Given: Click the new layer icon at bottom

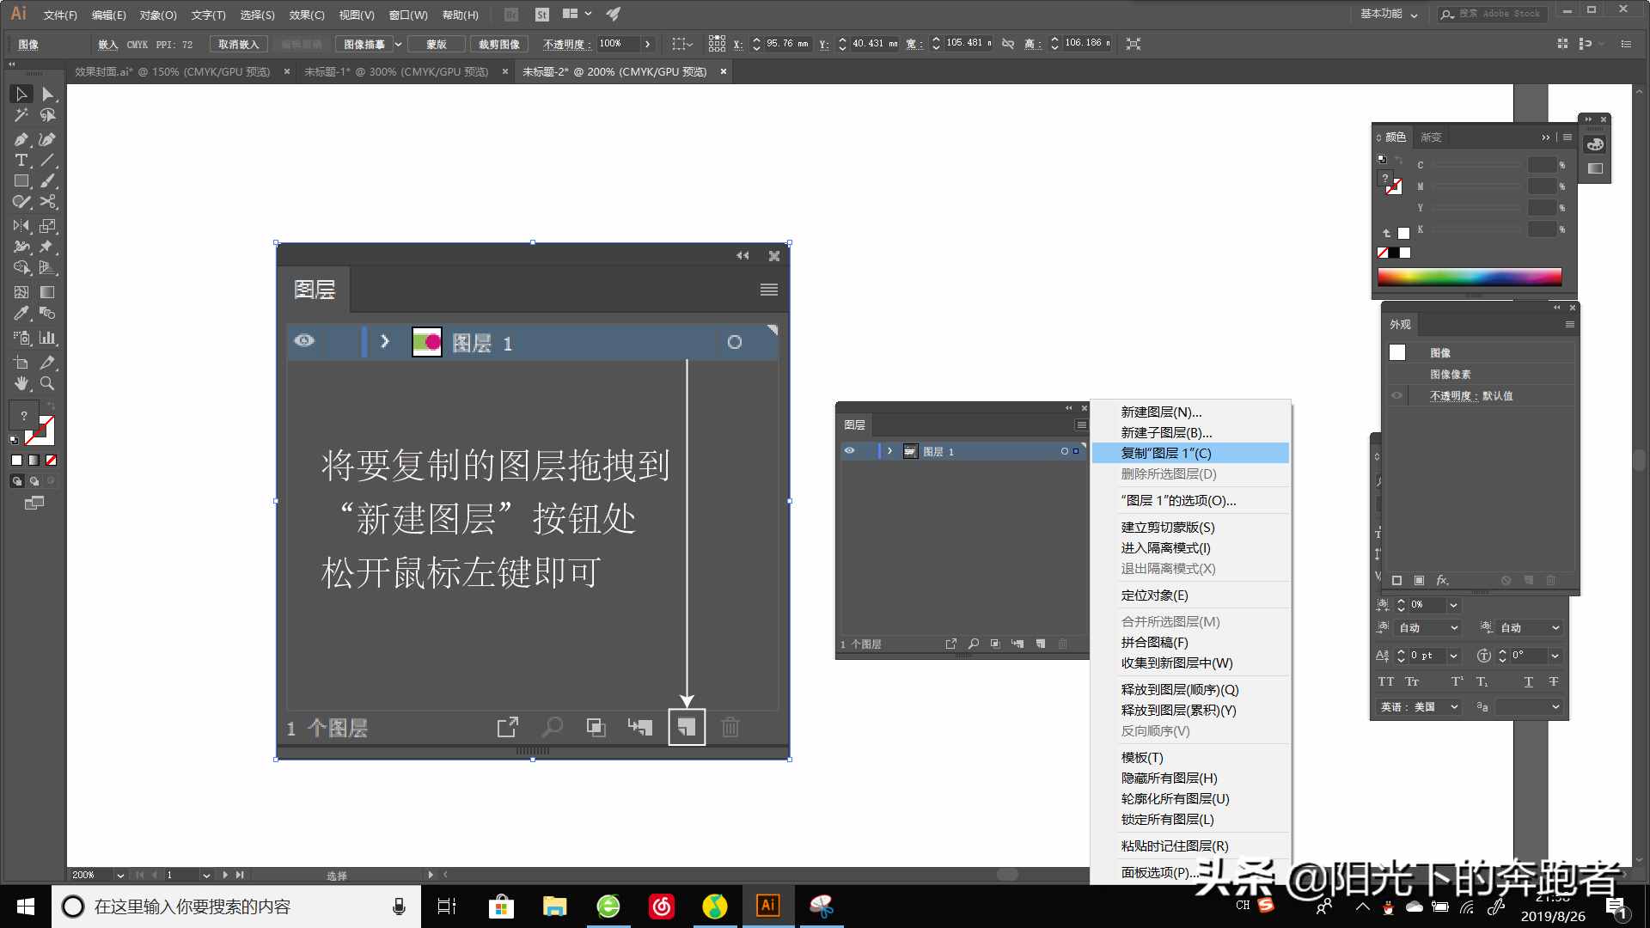Looking at the screenshot, I should (x=687, y=726).
